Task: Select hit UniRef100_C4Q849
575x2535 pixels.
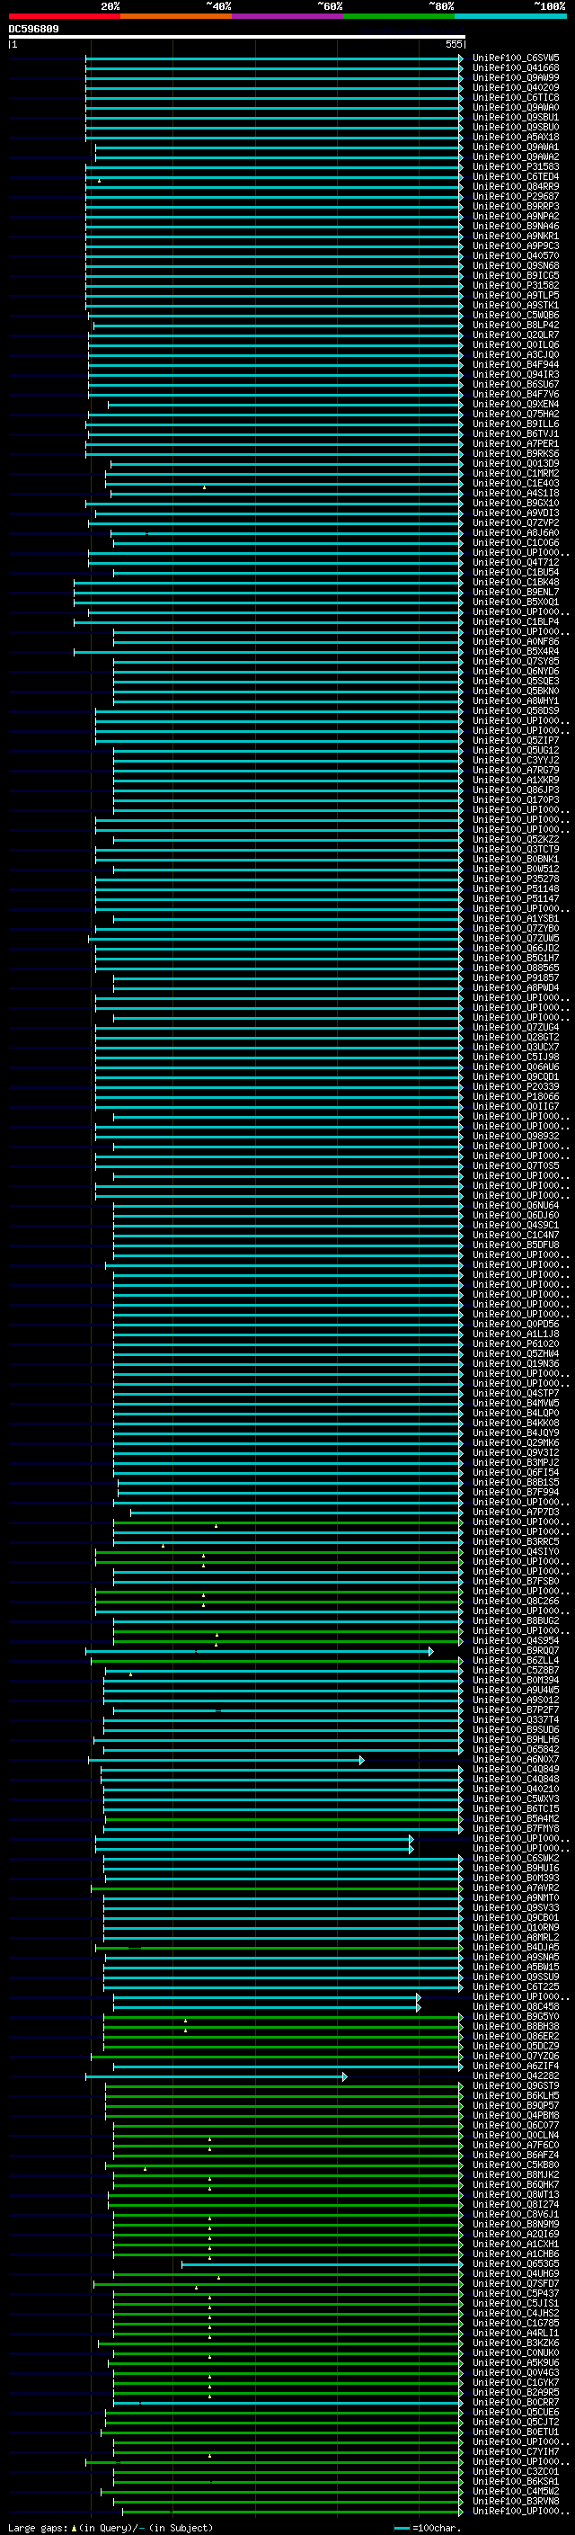Action: [516, 1769]
